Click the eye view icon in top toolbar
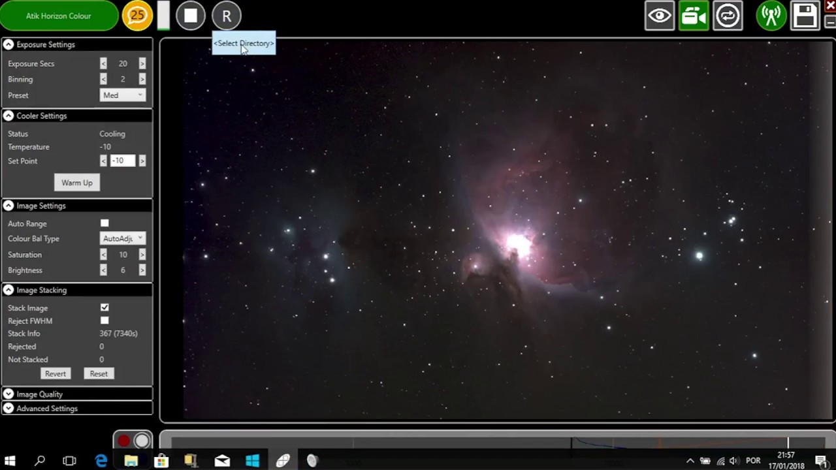The image size is (836, 470). pos(660,16)
